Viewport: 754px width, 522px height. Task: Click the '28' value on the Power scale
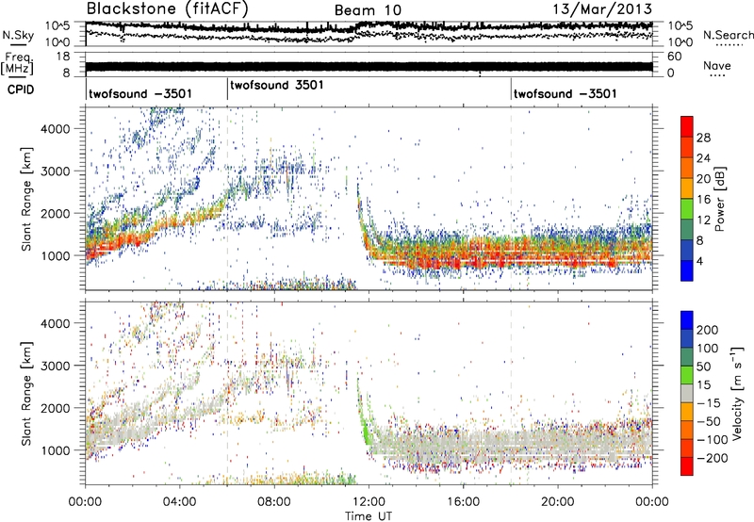pyautogui.click(x=703, y=138)
